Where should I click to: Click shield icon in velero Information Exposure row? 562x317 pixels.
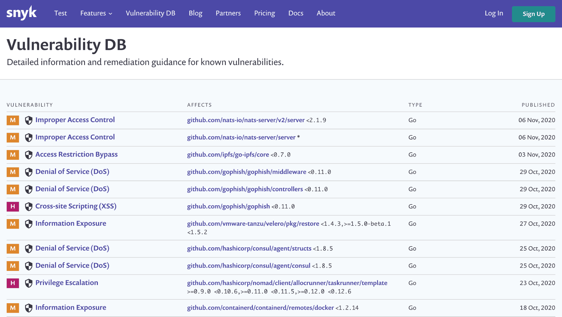click(x=29, y=224)
